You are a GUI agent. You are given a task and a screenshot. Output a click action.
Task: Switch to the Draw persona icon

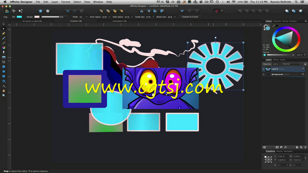pos(7,11)
